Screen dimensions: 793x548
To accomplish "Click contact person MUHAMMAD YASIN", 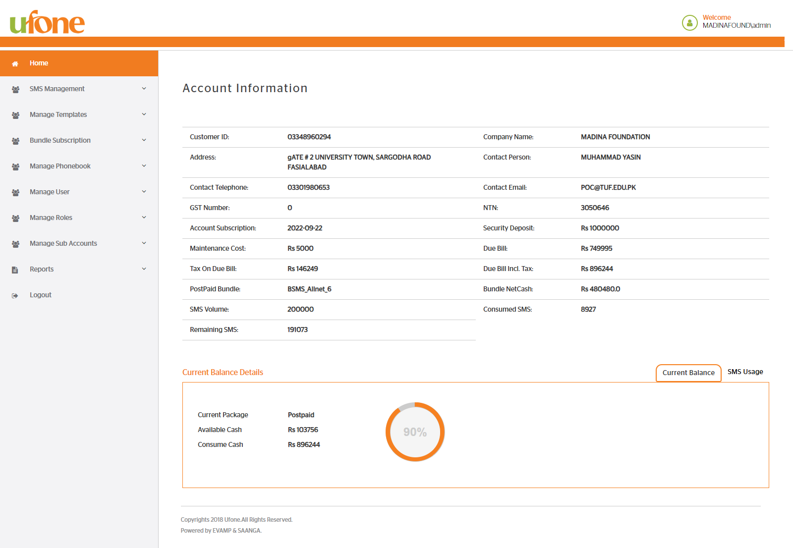I will [611, 158].
